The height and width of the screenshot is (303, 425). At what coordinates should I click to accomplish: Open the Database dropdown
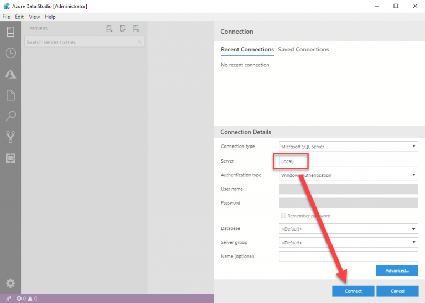tap(348, 229)
